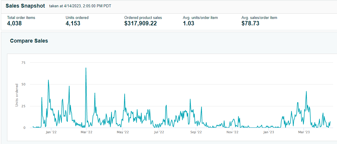
Task: Click the snapshot timestamp 'taken at 4/14/2023, 2:05:00 PM PDT'
Action: point(80,6)
